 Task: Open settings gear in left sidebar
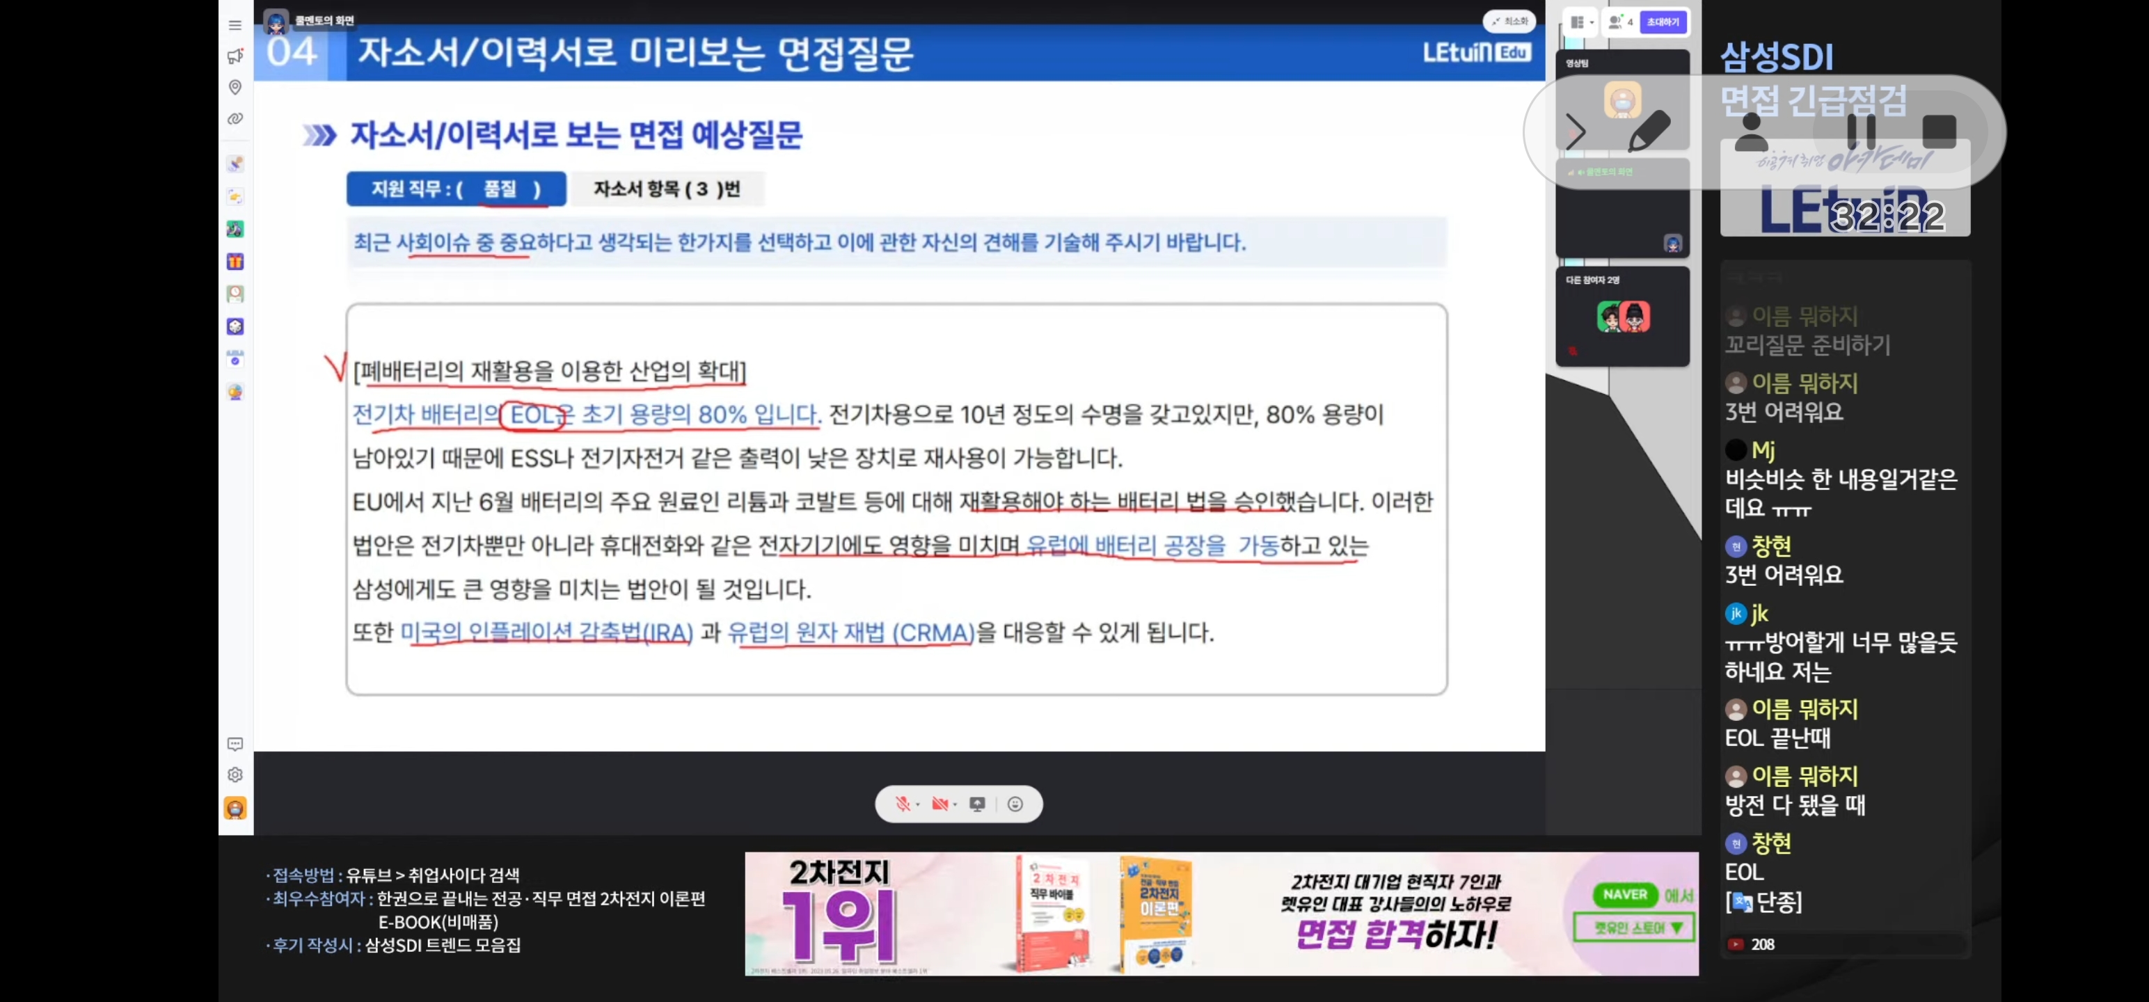(235, 775)
